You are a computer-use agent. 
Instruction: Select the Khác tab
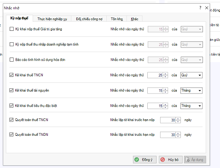(x=134, y=19)
